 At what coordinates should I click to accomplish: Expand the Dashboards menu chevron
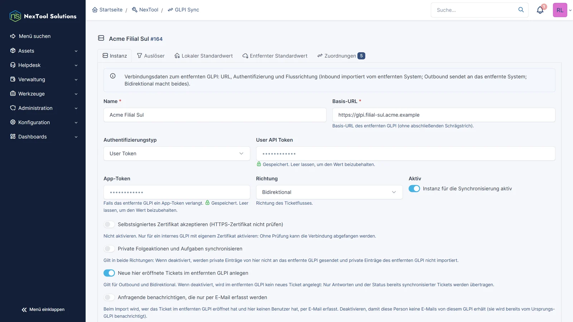[x=76, y=137]
